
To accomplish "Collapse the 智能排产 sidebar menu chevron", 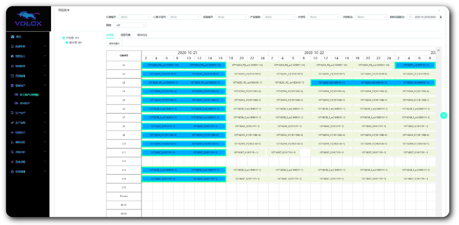I will point(45,86).
